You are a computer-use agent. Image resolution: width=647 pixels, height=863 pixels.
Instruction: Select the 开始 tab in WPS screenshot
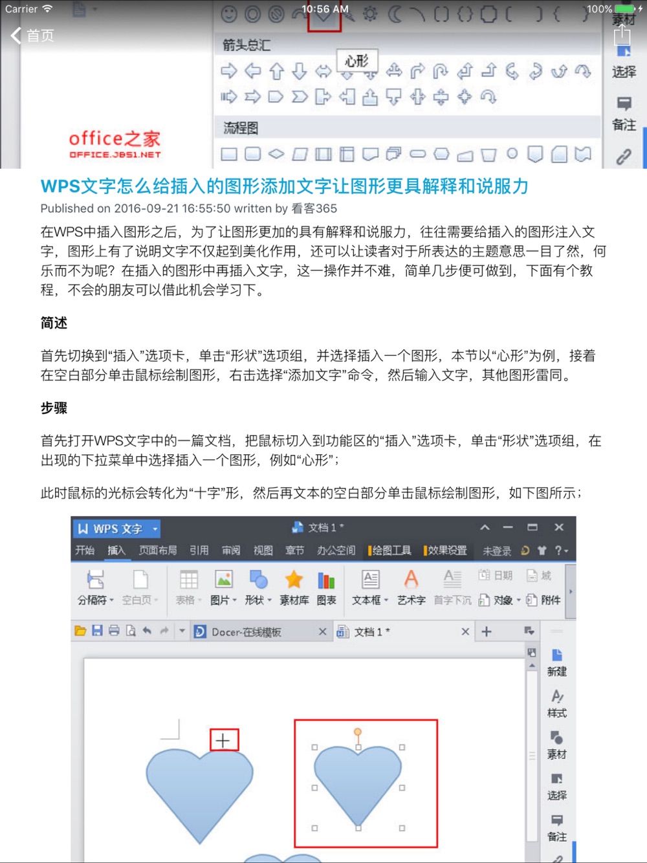85,551
